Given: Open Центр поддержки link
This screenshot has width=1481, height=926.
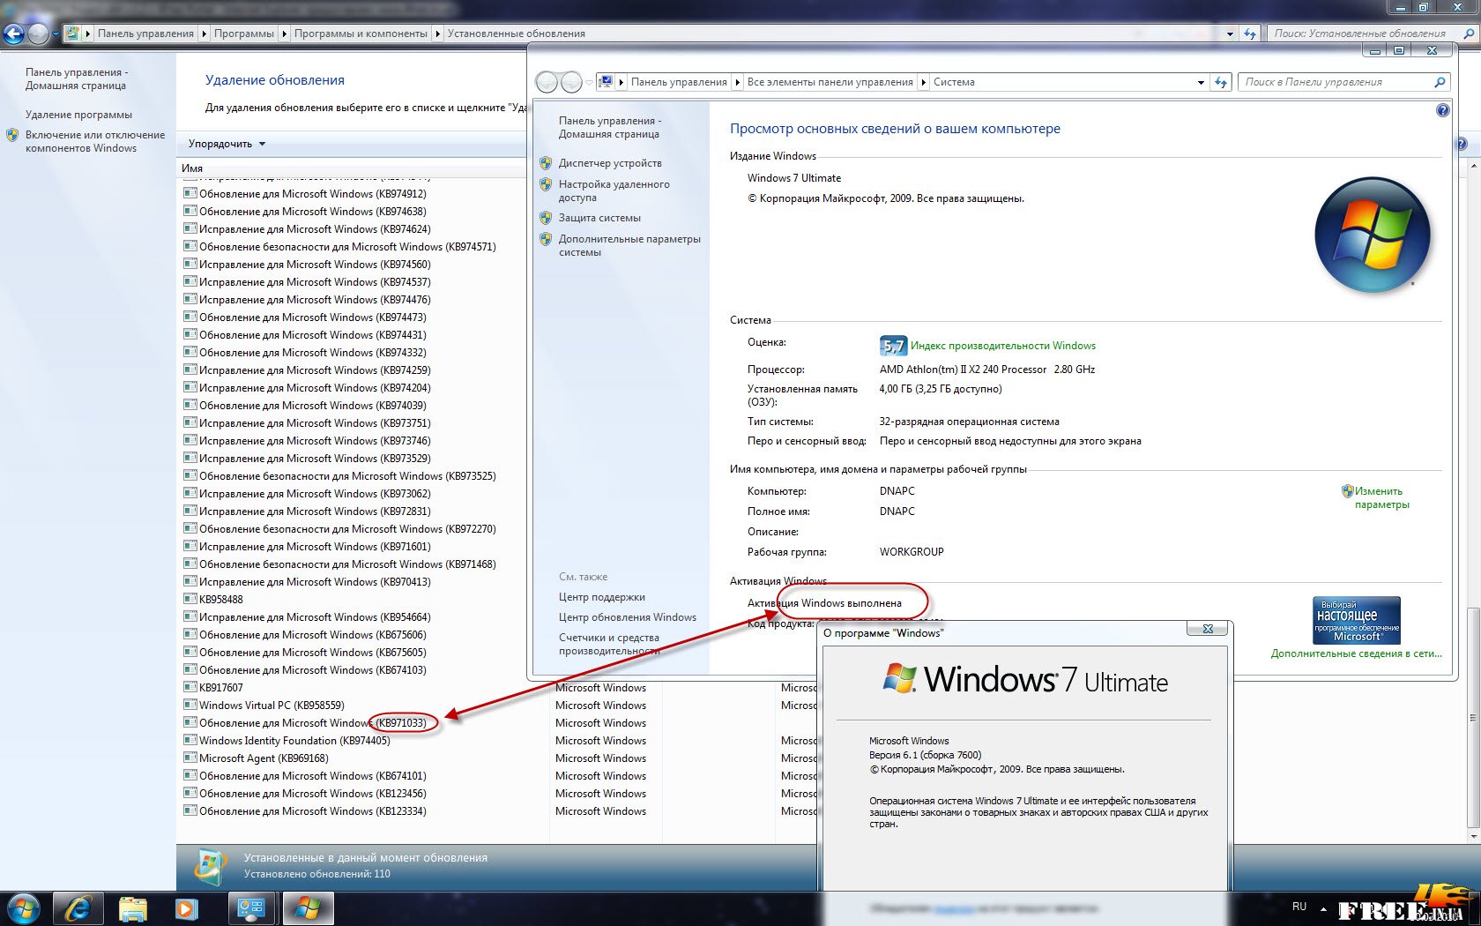Looking at the screenshot, I should pos(602,597).
